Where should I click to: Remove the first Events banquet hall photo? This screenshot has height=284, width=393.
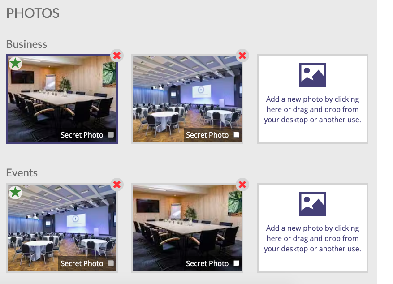(117, 185)
